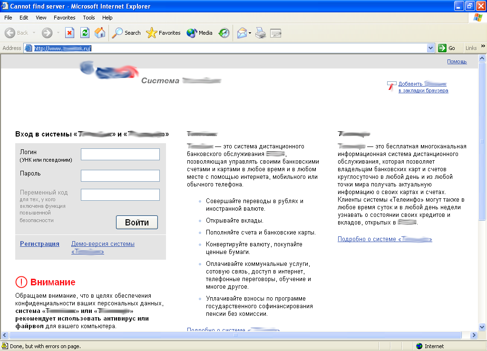Click the Internet Explorer title bar icon

[5, 6]
